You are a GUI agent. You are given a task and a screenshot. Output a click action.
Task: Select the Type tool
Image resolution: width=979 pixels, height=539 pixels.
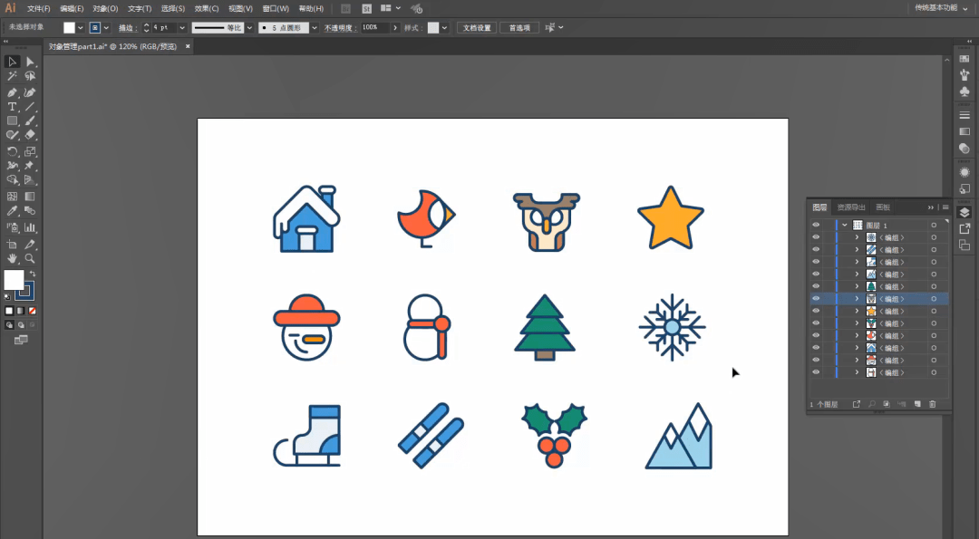click(12, 107)
